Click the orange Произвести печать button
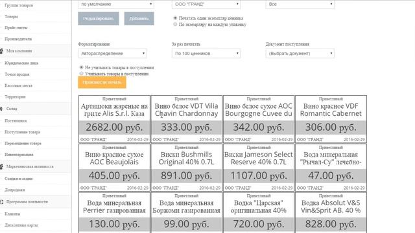 (x=102, y=82)
